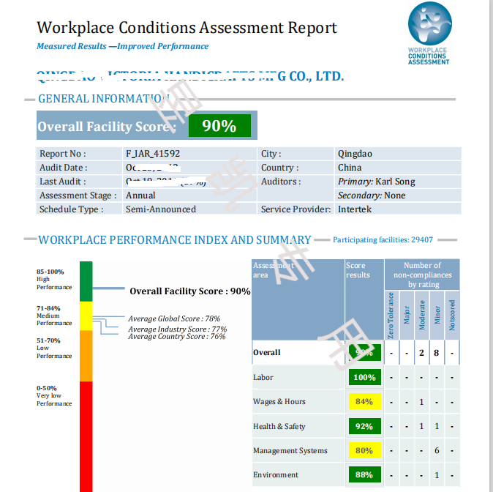The height and width of the screenshot is (492, 493).
Task: Click the 'Environment' row label
Action: 276,474
